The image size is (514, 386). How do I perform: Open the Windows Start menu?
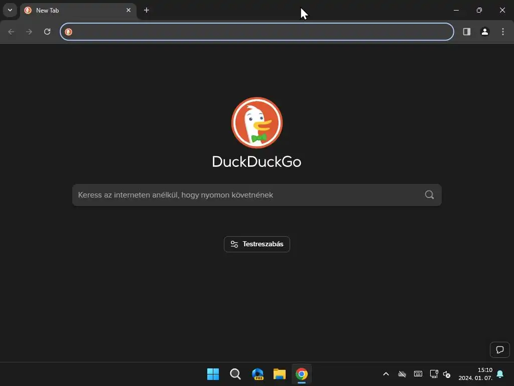click(213, 374)
